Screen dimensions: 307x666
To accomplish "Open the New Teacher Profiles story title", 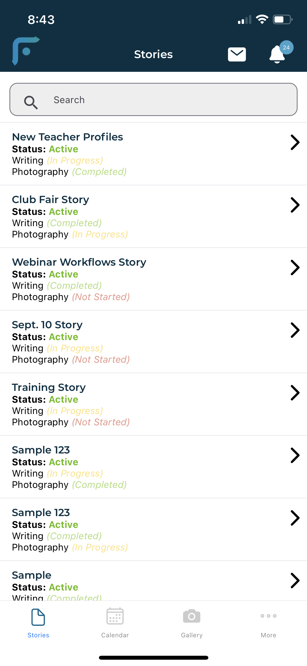I will [67, 137].
